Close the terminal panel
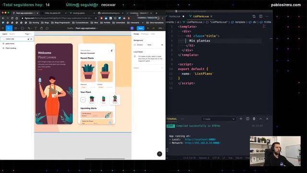The width and height of the screenshot is (307, 173). pyautogui.click(x=267, y=119)
